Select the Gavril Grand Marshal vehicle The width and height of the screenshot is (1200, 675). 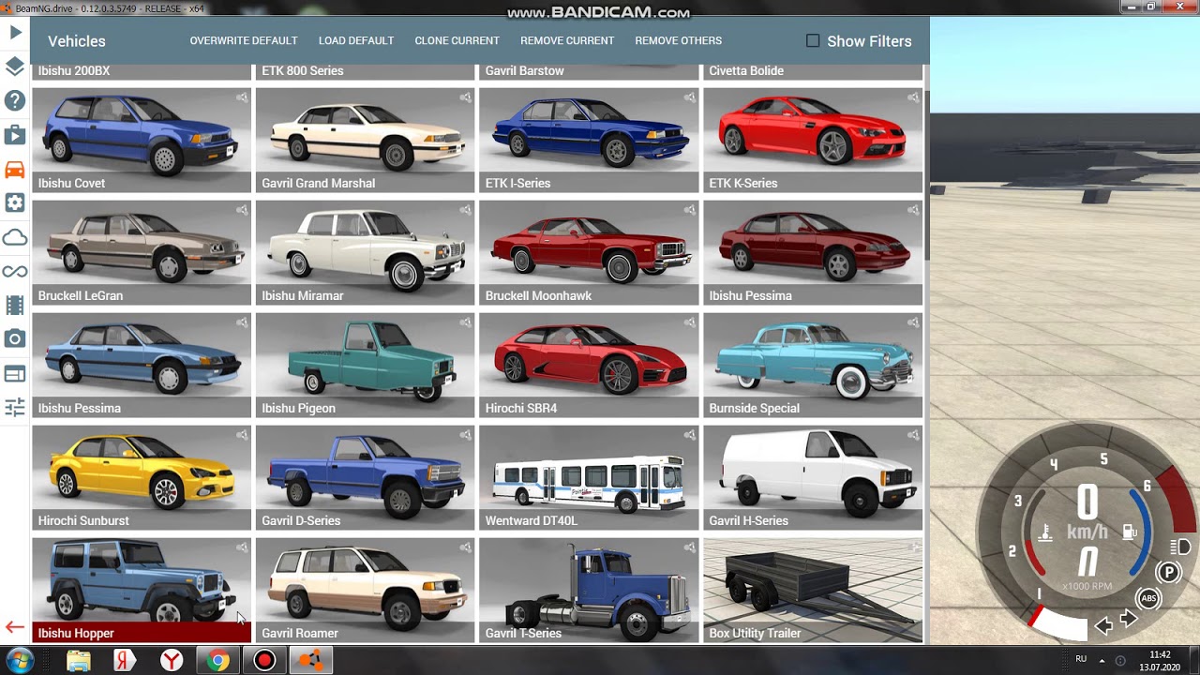point(365,141)
